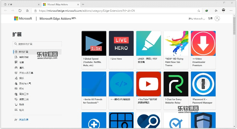Click the browser home button
The width and height of the screenshot is (237, 129).
(27, 10)
